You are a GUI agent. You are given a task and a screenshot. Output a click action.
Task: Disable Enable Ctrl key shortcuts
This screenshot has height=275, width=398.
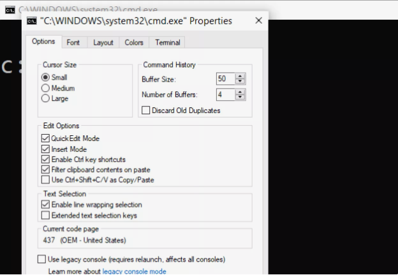pos(45,160)
